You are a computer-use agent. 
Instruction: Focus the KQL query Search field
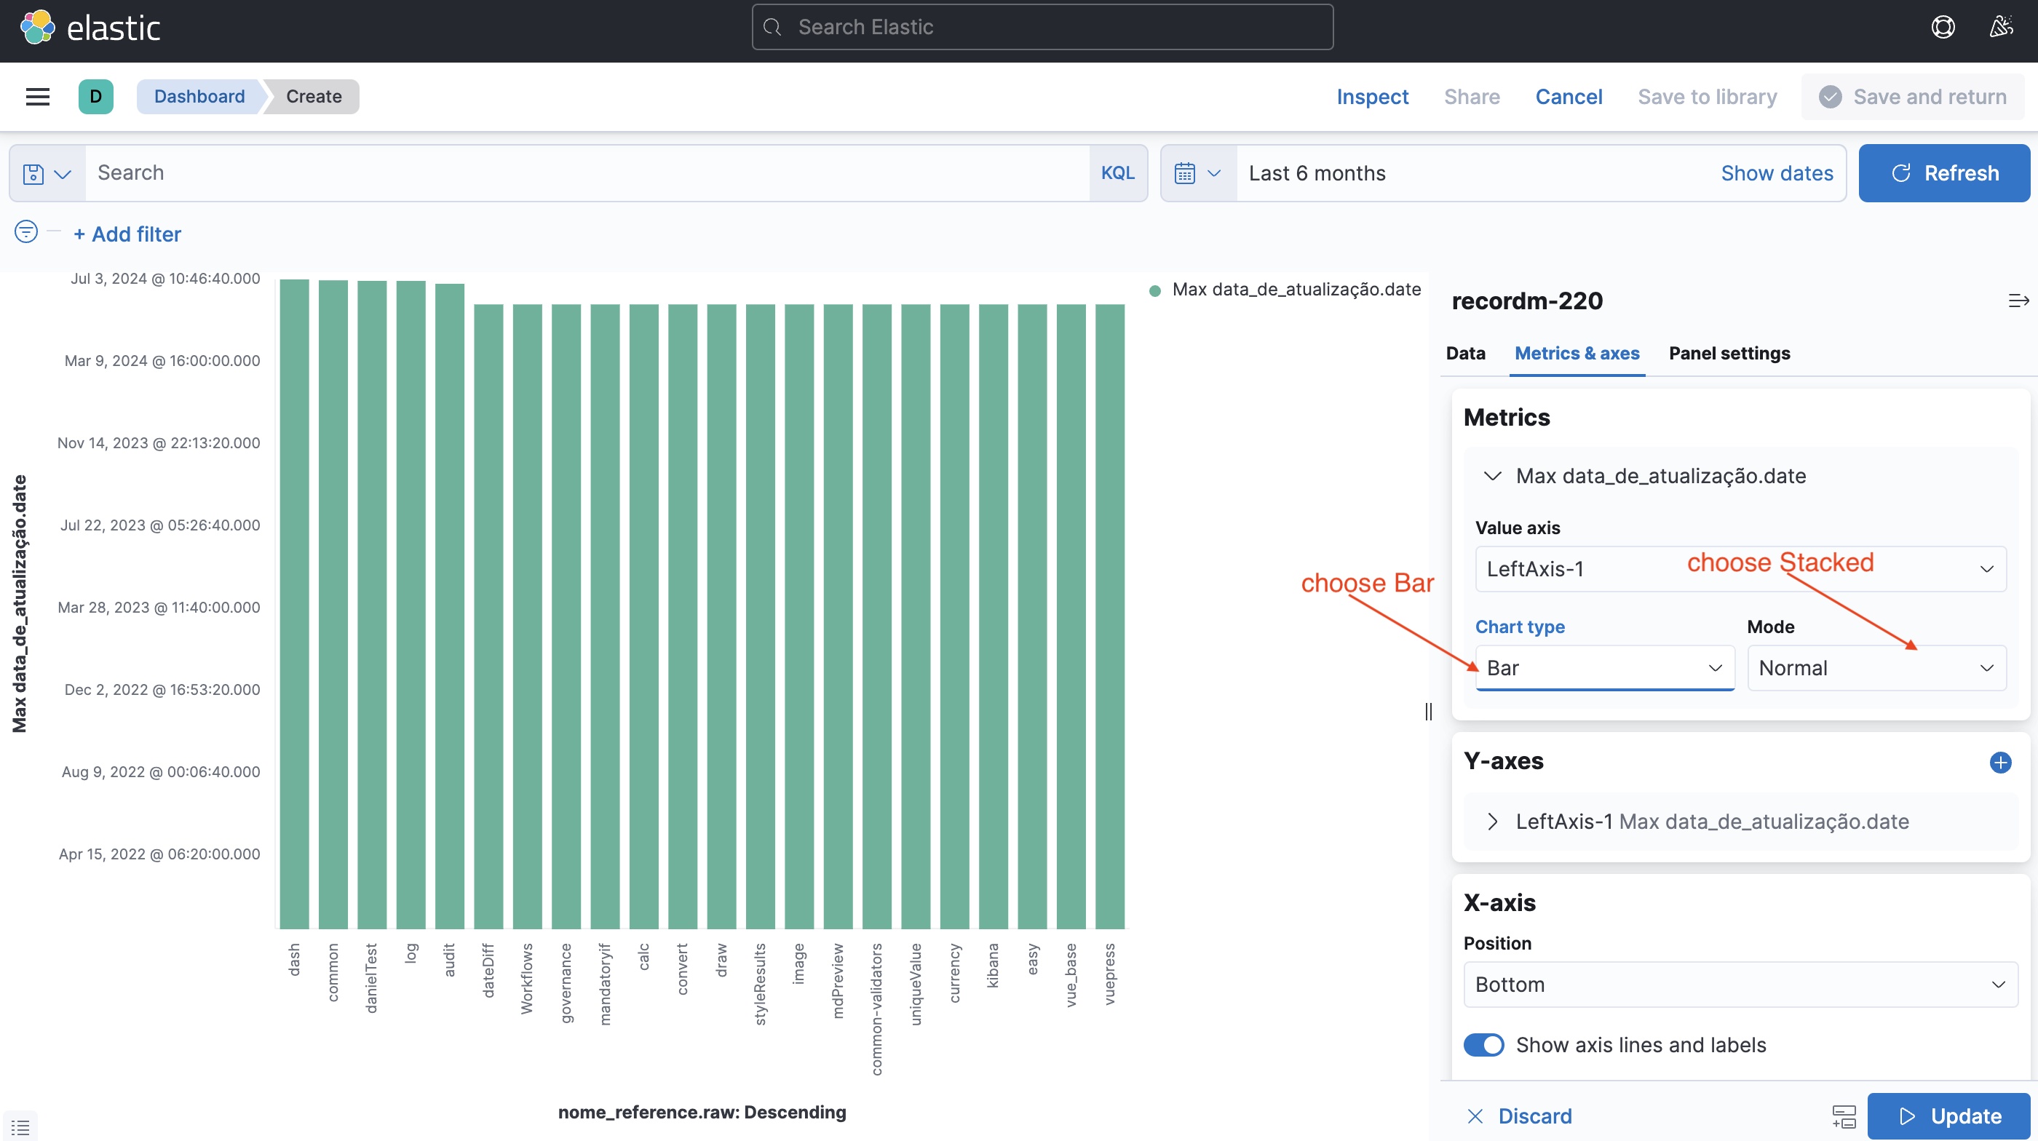click(x=587, y=173)
